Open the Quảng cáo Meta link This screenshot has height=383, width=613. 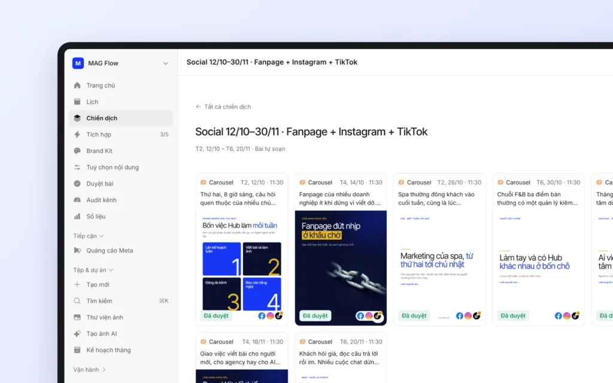[110, 251]
